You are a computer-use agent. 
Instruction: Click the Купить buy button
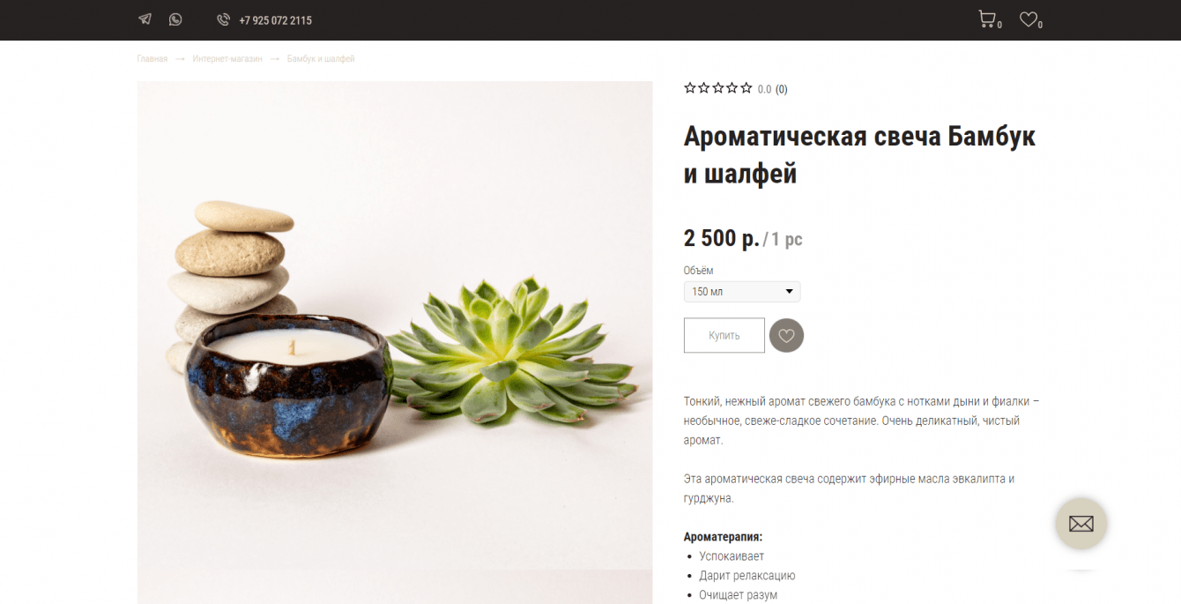724,335
